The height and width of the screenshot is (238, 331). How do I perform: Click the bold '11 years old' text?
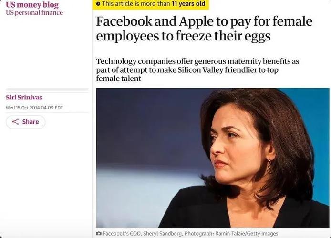click(x=188, y=4)
